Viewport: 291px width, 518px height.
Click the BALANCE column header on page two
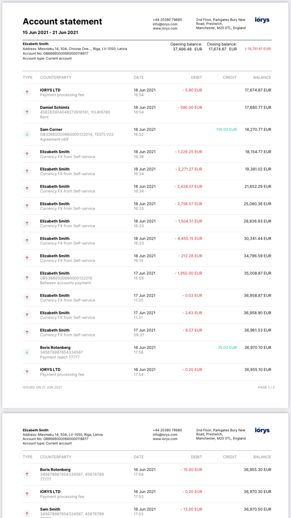(262, 457)
